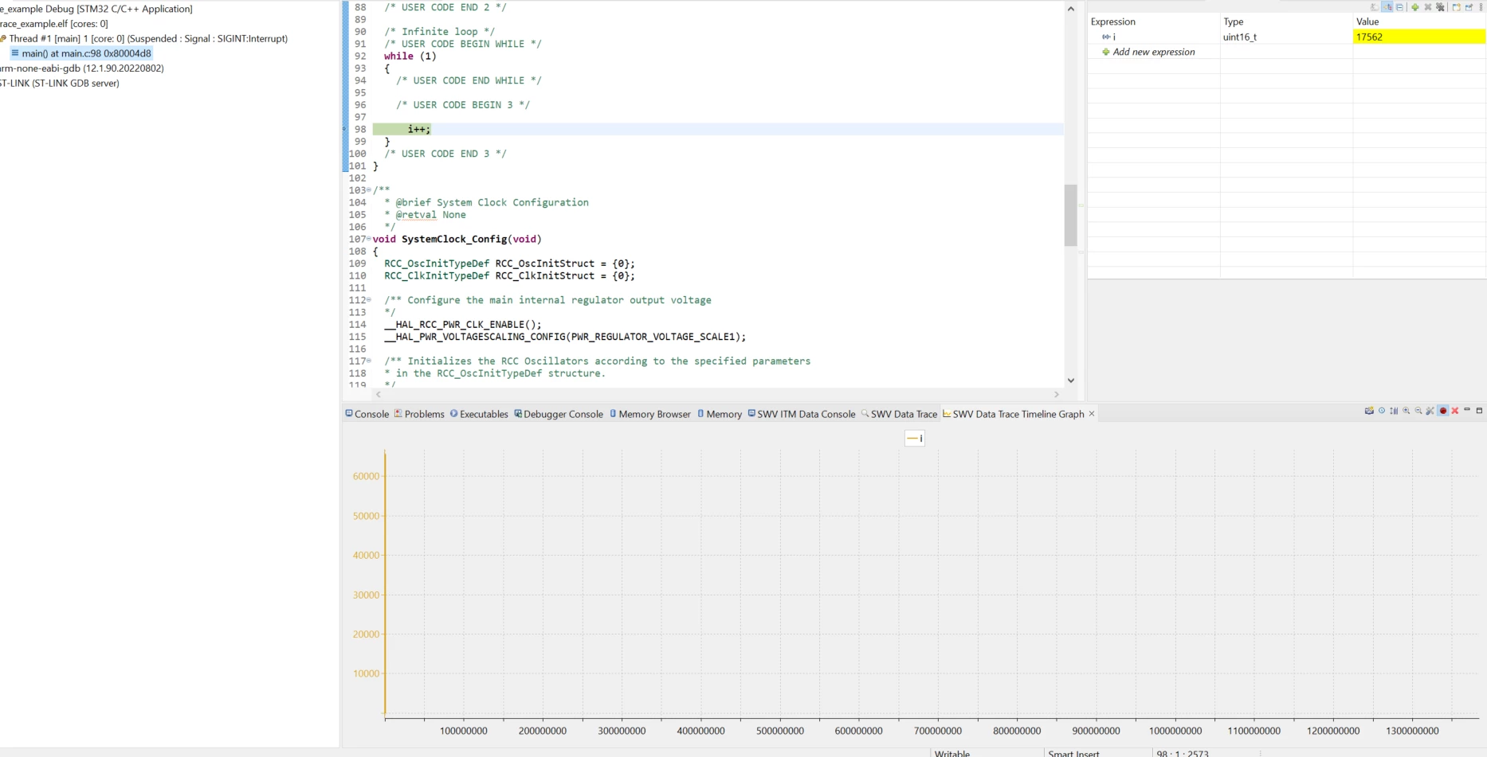Click the vertical scrollbar thumb in code editor
The width and height of the screenshot is (1487, 757).
[x=1070, y=215]
